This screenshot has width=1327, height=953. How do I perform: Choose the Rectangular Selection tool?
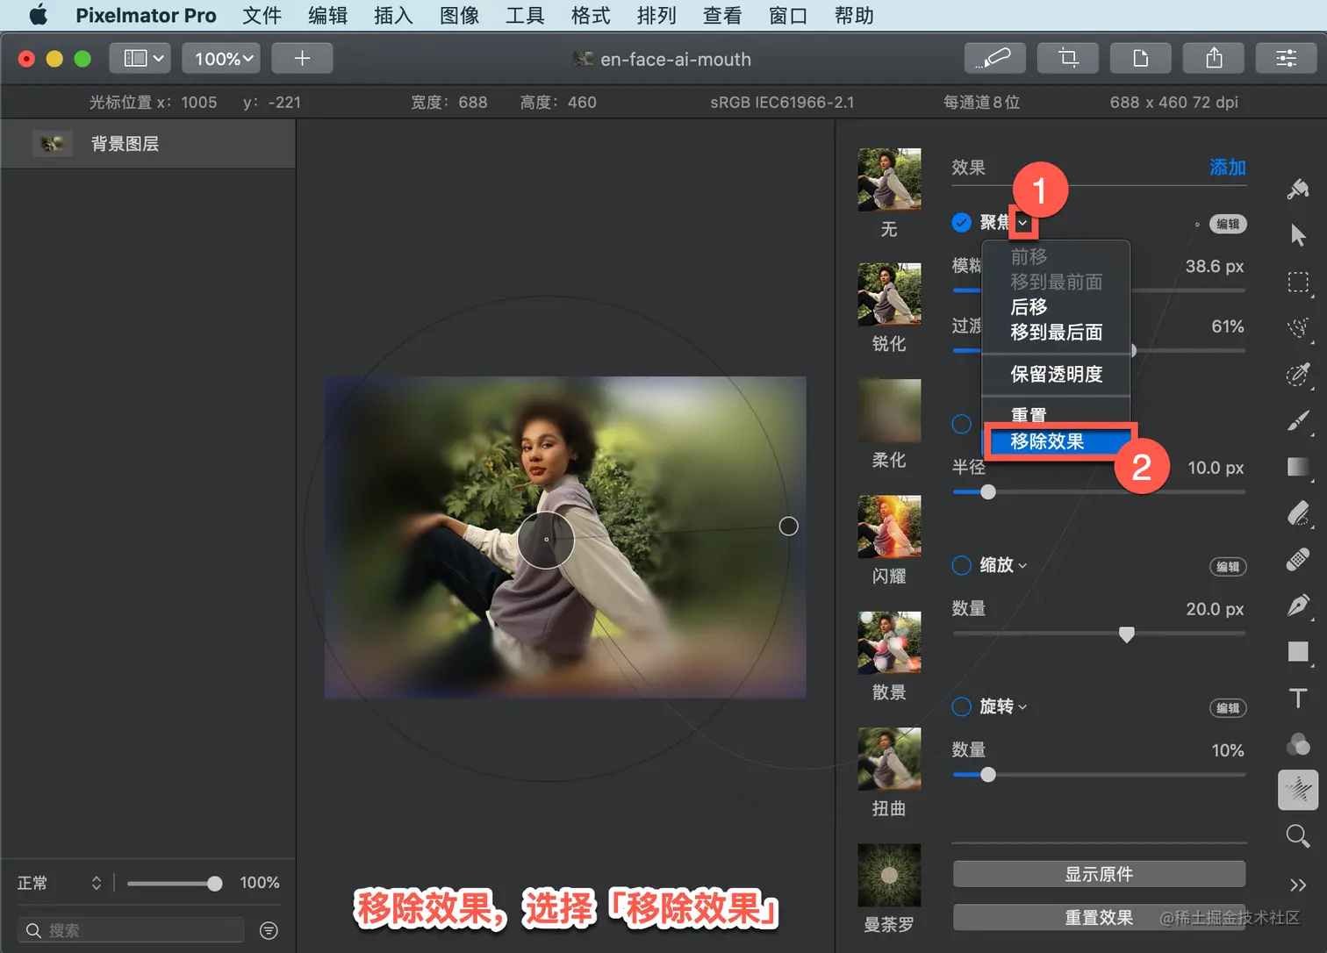(1298, 282)
